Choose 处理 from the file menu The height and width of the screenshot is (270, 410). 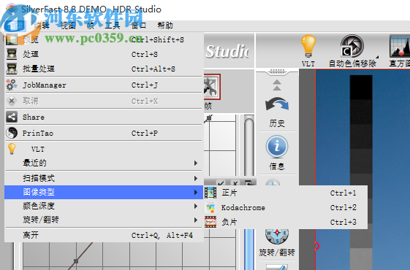point(104,54)
